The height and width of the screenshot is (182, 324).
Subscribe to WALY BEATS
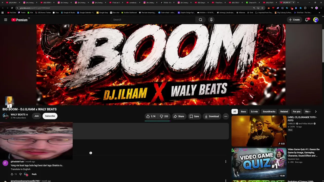[x=50, y=116]
